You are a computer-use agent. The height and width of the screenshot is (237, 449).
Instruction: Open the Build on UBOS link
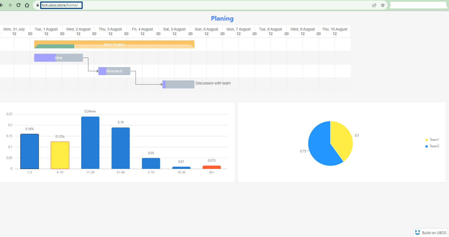click(431, 232)
